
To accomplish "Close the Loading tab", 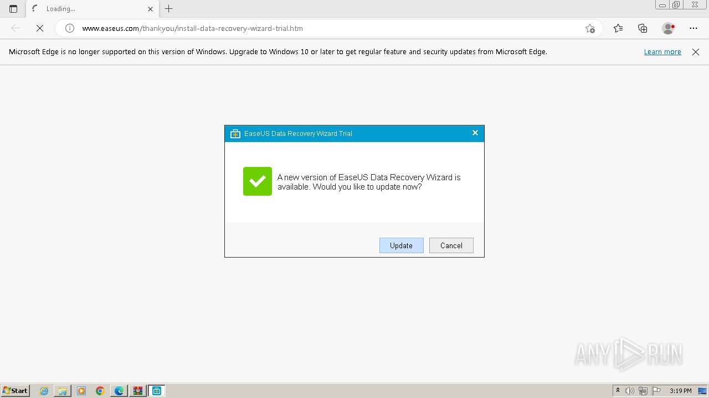I will [150, 9].
